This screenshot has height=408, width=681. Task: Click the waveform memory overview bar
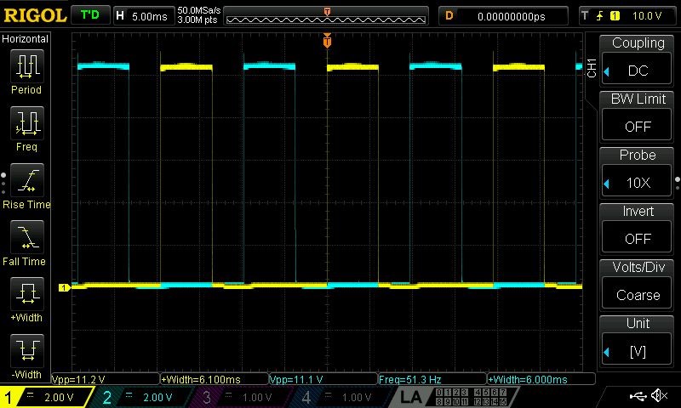[x=326, y=16]
